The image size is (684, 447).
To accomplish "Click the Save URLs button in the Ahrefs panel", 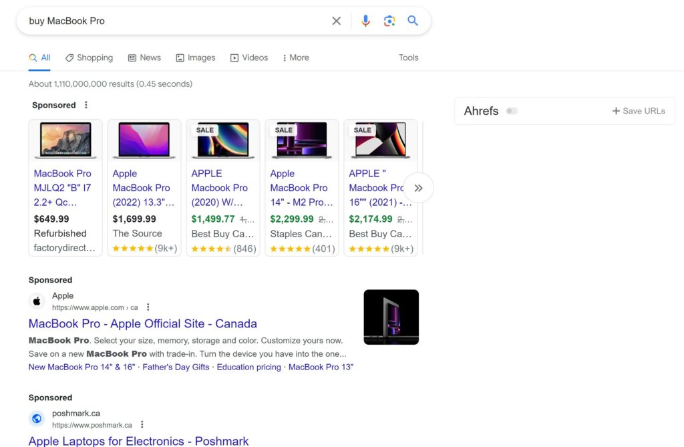I will pos(639,111).
